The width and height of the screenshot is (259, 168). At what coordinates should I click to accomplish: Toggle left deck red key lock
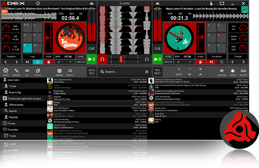[x=49, y=62]
